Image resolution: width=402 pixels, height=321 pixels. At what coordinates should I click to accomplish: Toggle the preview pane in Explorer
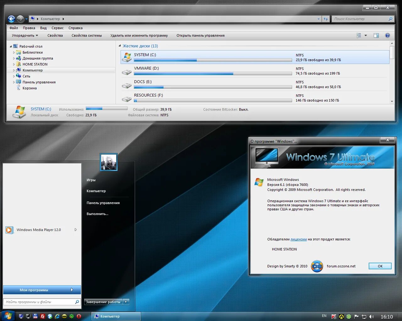tap(376, 35)
